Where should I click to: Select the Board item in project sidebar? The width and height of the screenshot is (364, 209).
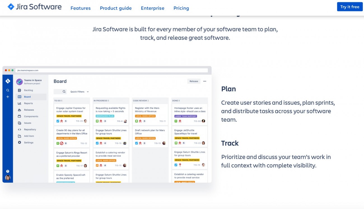pos(31,97)
